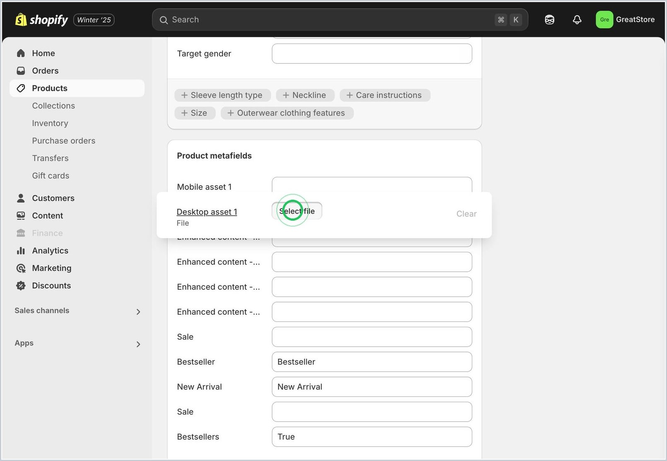667x461 pixels.
Task: Click the Mobile asset 1 field
Action: tap(372, 185)
